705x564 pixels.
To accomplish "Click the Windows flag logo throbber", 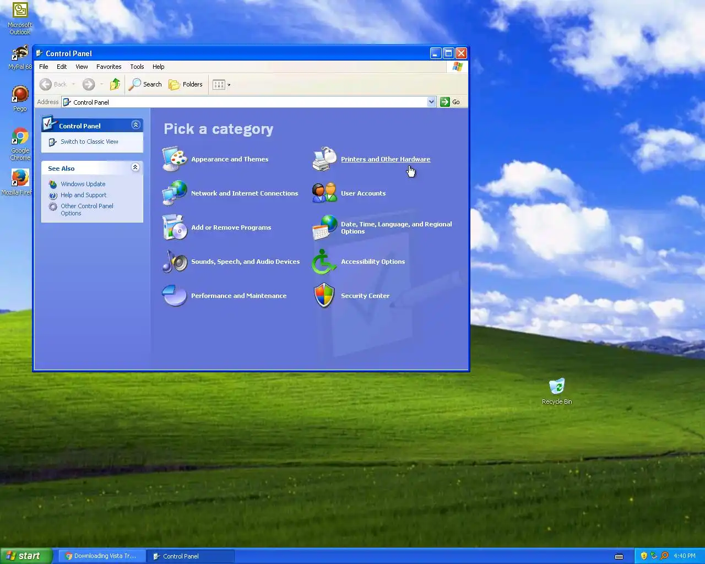I will [x=457, y=67].
